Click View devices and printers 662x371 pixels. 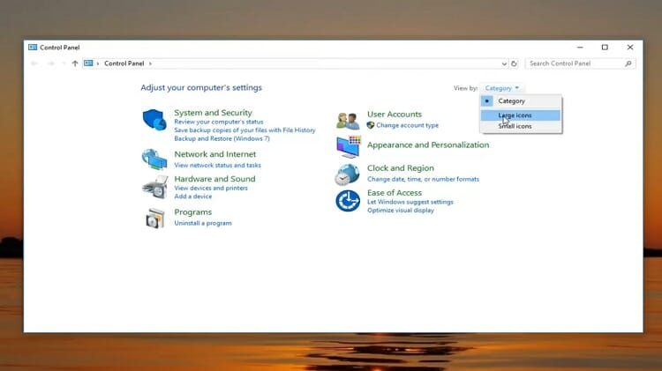tap(211, 188)
